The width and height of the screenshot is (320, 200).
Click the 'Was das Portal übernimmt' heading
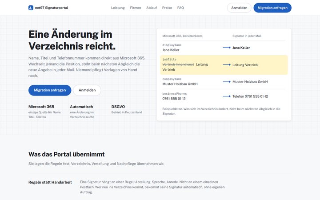67,154
